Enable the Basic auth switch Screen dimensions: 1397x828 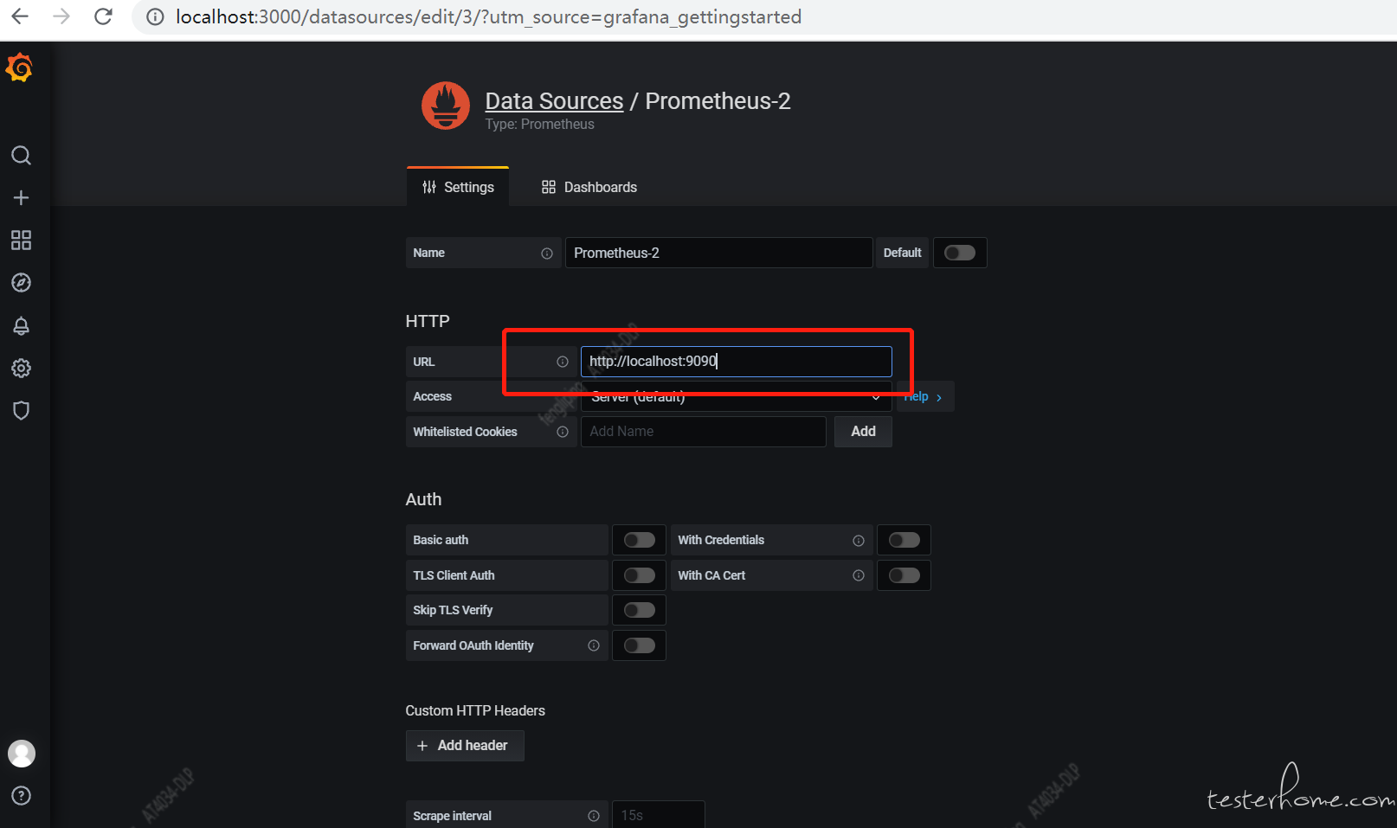(640, 540)
